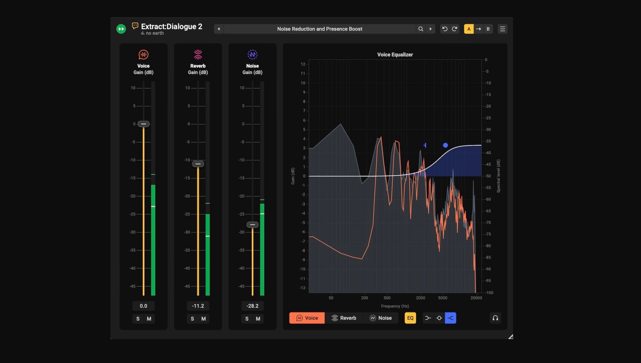Toggle the yellow EQ button

[410, 318]
